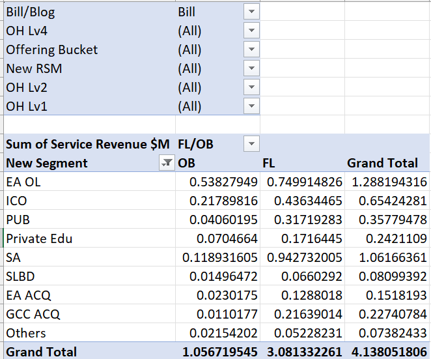Select the SA FL value 0.942732005
Viewport: 431px width, 359px height.
[x=302, y=257]
